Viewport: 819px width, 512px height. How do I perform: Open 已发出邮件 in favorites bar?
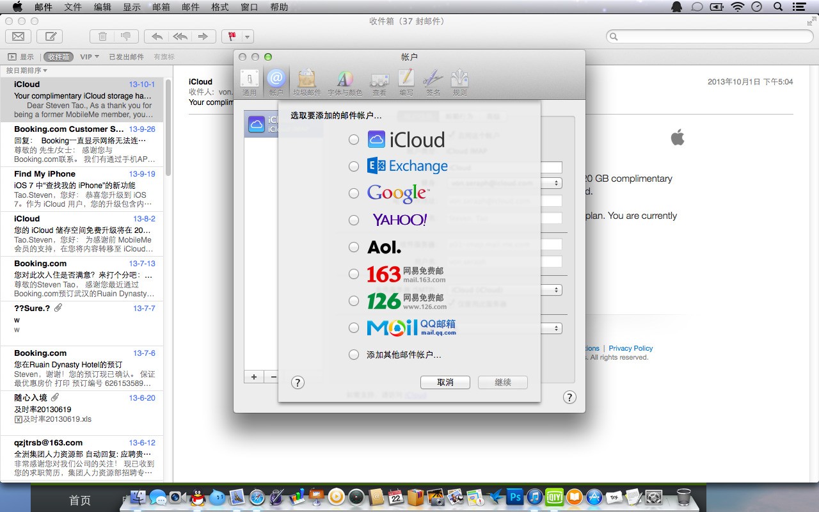[x=126, y=57]
